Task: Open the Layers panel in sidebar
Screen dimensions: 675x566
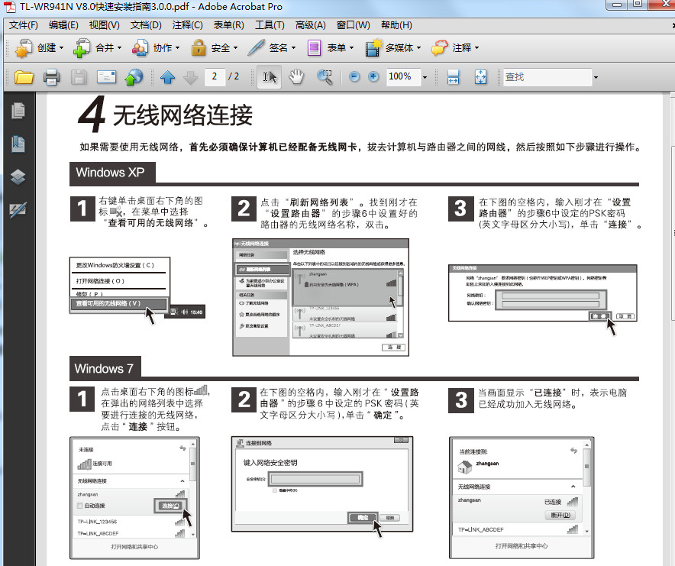Action: click(x=18, y=176)
